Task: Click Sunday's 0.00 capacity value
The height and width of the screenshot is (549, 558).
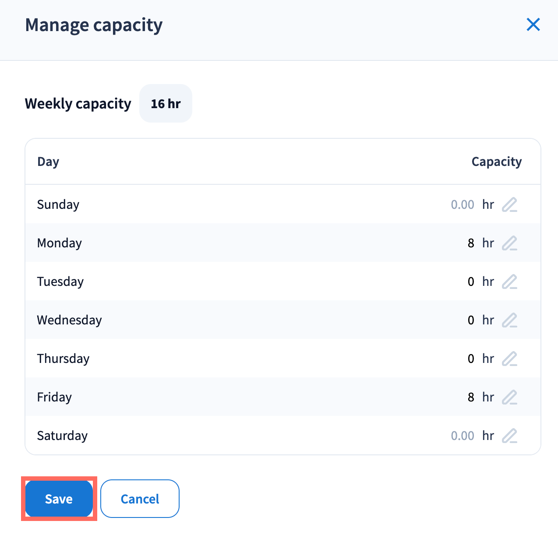Action: click(462, 204)
